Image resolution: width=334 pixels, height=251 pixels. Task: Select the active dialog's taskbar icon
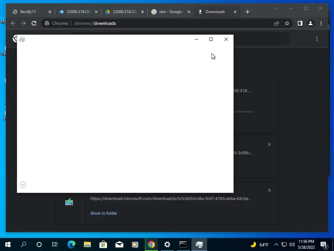click(199, 244)
